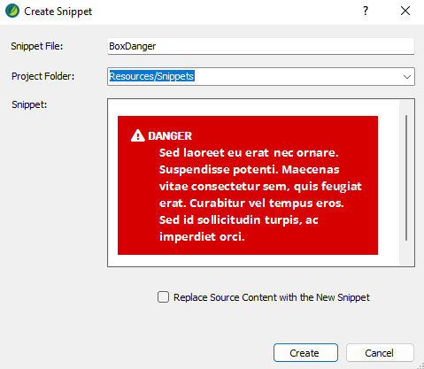The image size is (424, 369).
Task: Click the 'Sed laoreet eu erat' paragraph text
Action: 260,195
